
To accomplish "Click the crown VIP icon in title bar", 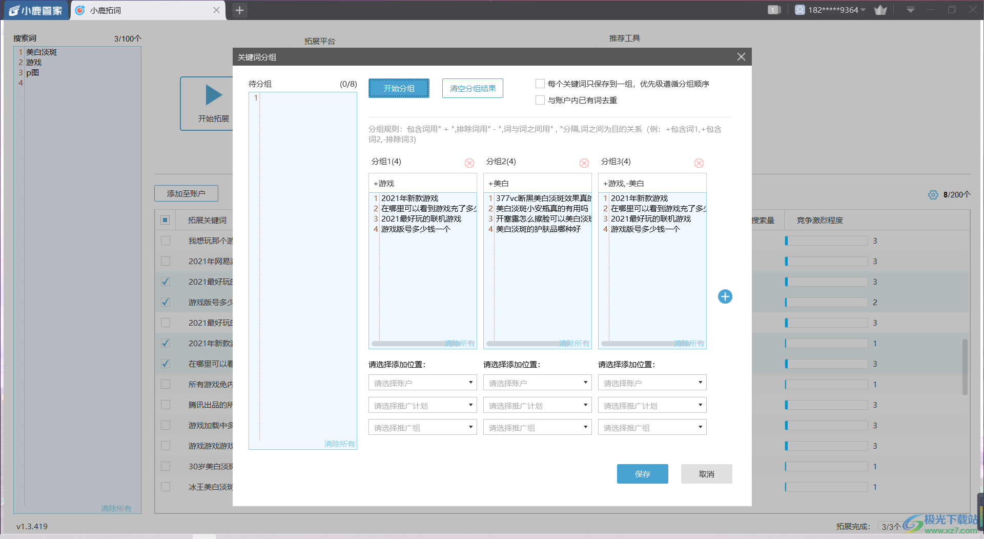I will [880, 10].
